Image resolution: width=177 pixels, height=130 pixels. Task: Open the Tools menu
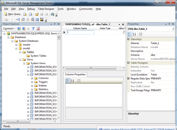click(x=60, y=9)
